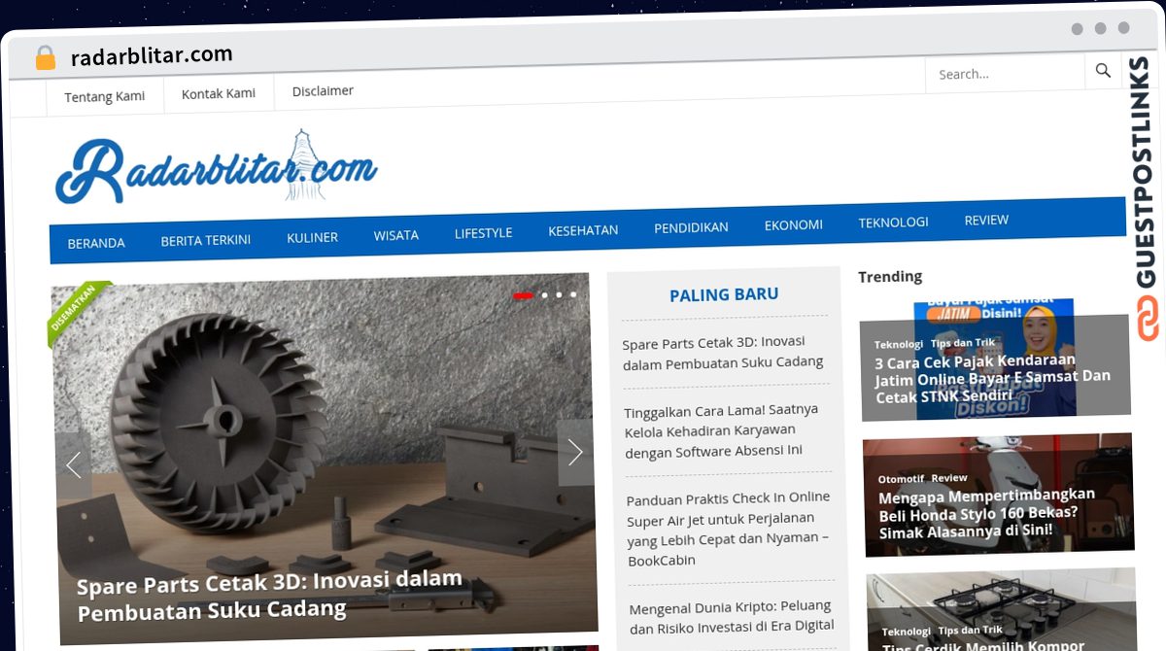Open the Kontak Kami page

click(219, 93)
